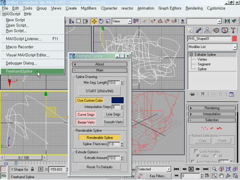Open Display command panel tab
240x180 pixels.
coord(224,30)
